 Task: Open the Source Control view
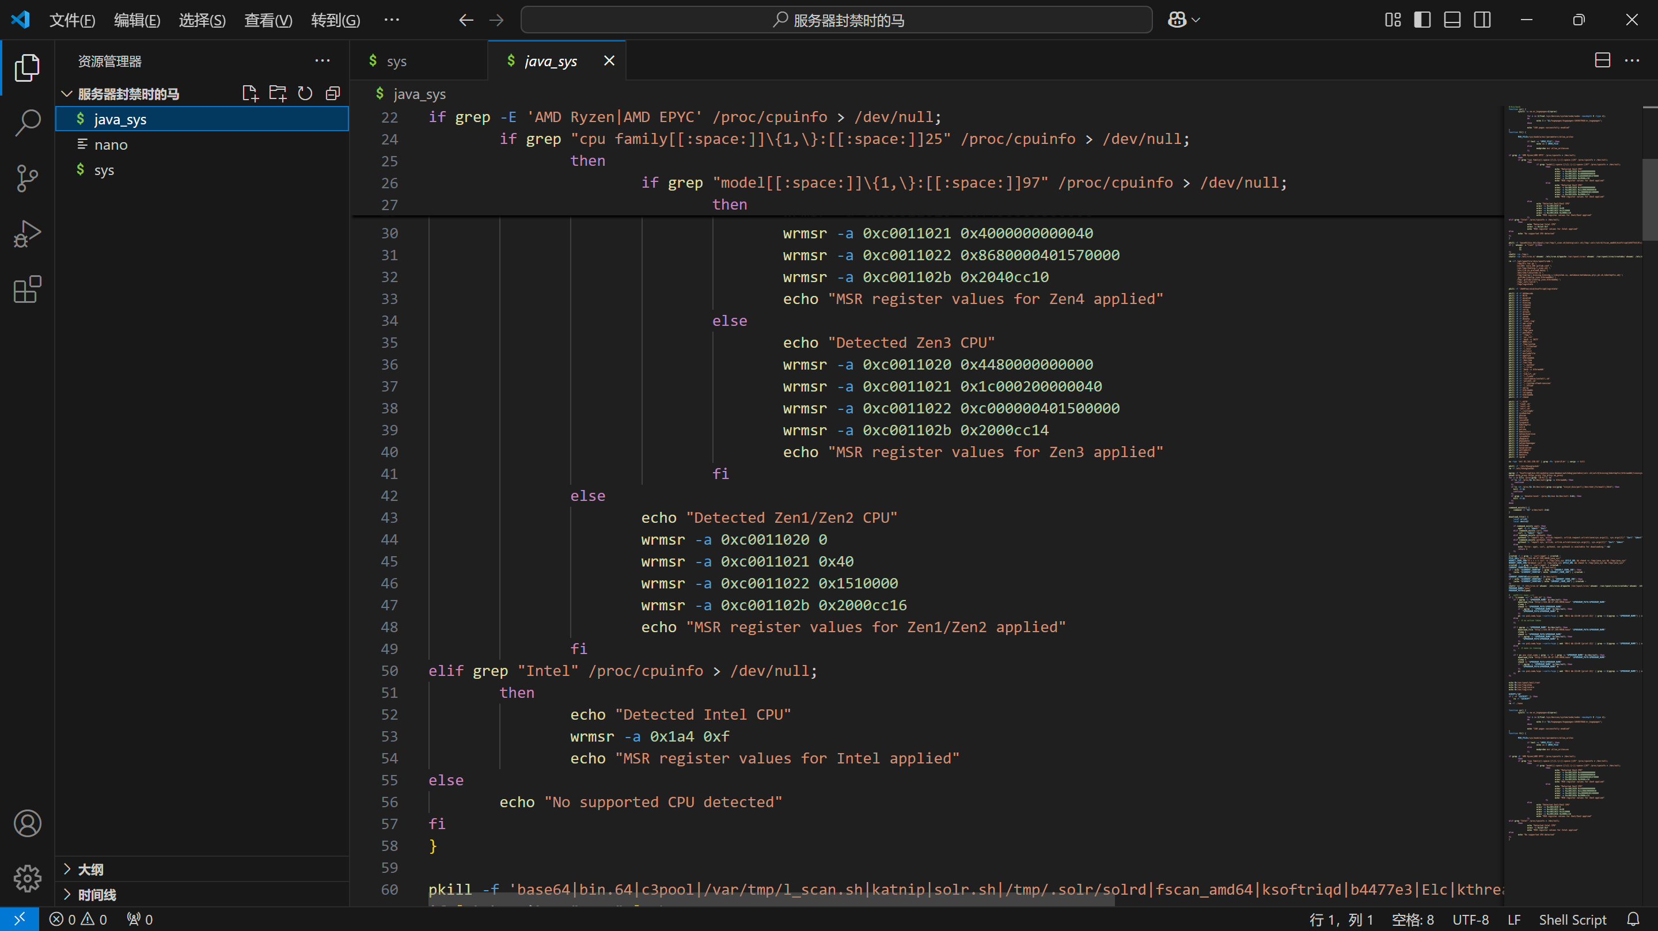point(27,178)
